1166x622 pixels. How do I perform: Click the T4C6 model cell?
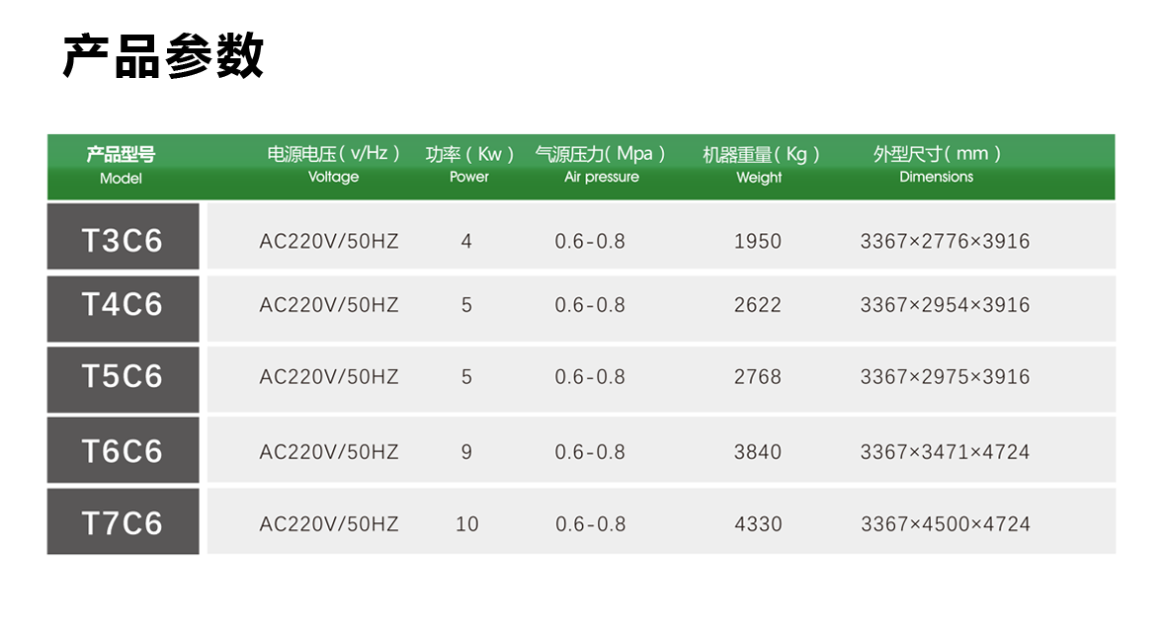tap(123, 308)
